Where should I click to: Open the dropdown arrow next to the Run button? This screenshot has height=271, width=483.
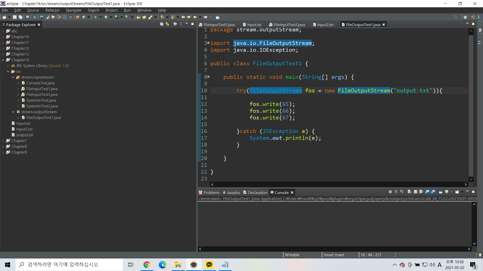click(x=111, y=17)
